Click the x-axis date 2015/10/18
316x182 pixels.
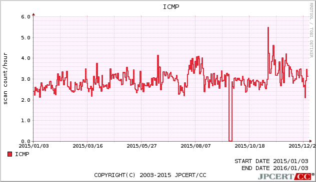tap(249, 146)
